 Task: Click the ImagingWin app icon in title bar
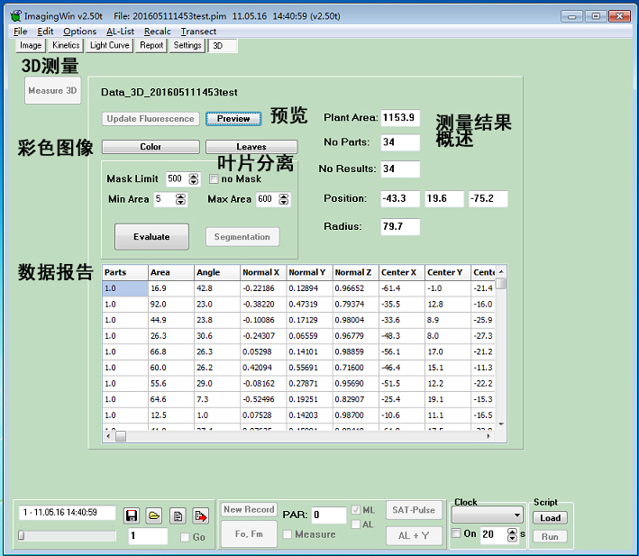point(15,15)
